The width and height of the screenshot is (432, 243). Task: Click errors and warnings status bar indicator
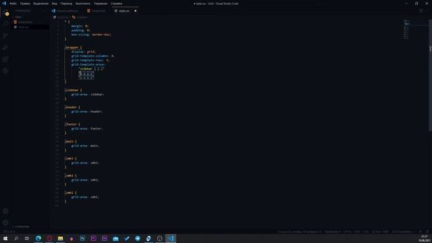point(9,232)
